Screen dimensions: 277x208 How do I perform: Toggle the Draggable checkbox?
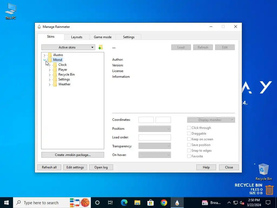pyautogui.click(x=189, y=133)
